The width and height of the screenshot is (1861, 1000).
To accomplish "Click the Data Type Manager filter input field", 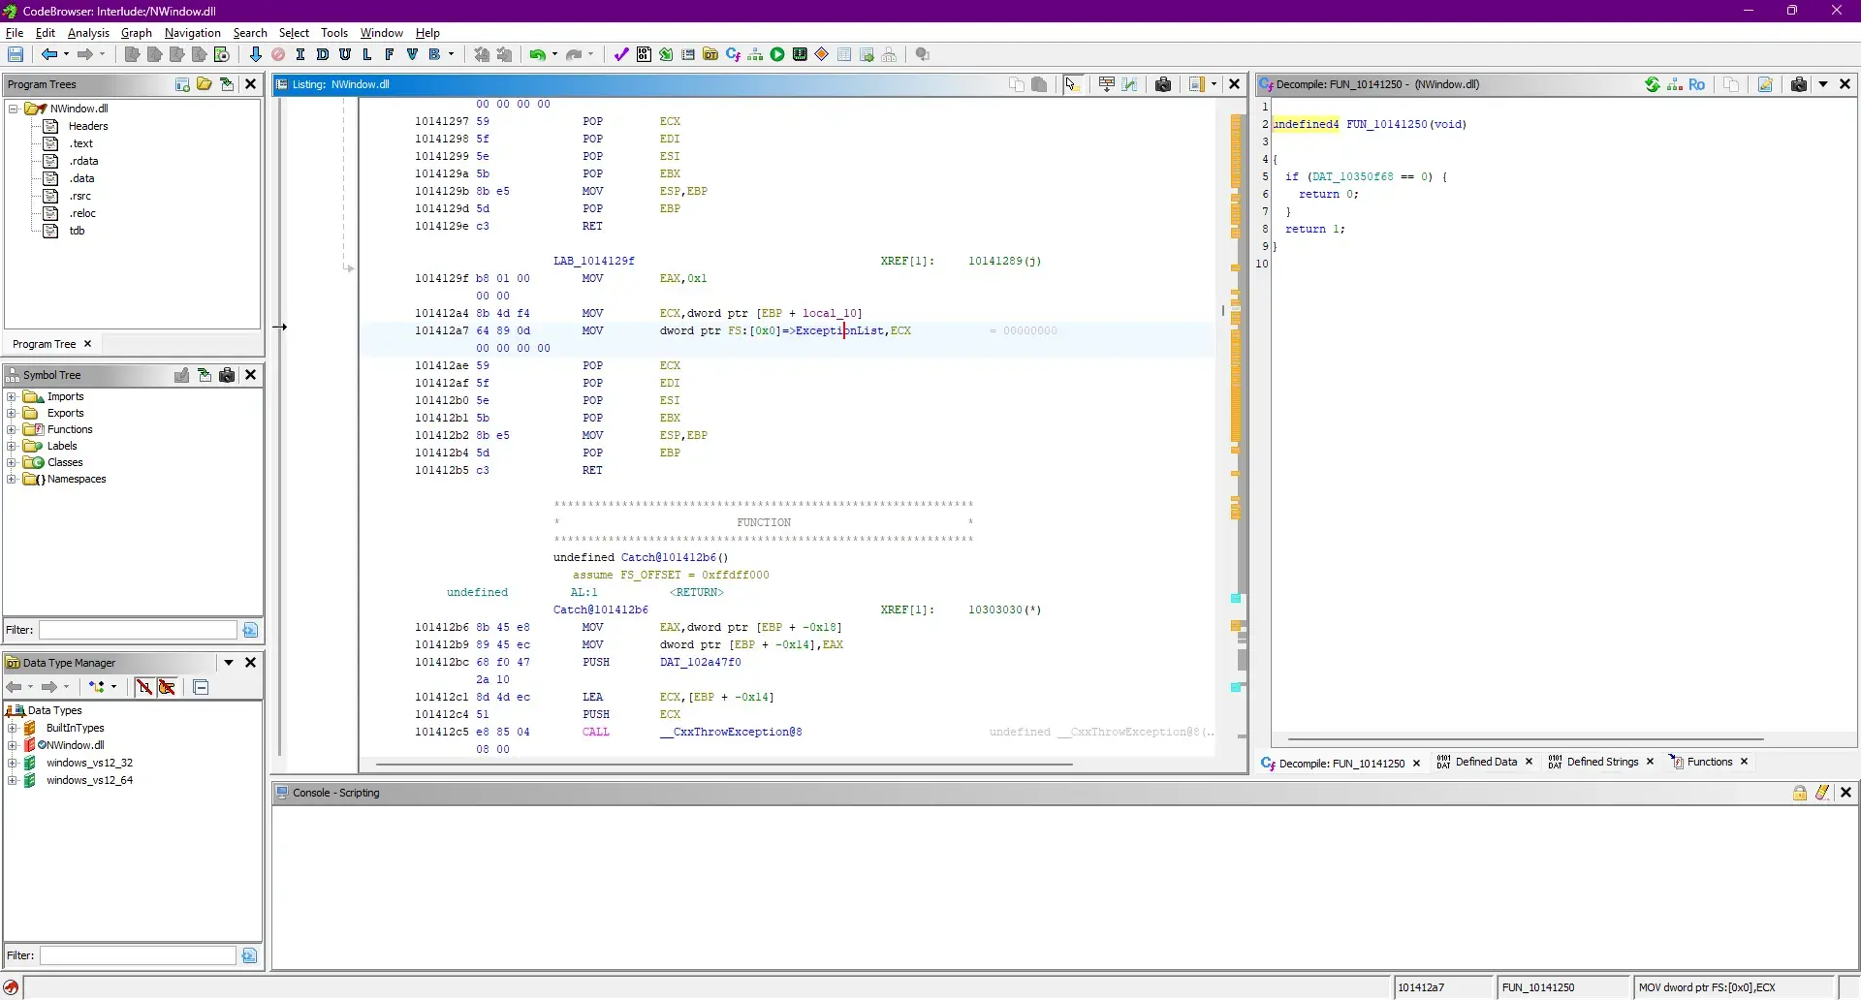I will pyautogui.click(x=138, y=955).
